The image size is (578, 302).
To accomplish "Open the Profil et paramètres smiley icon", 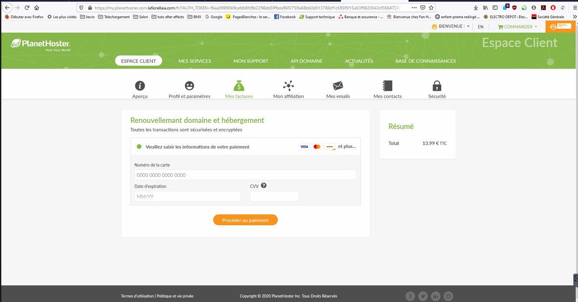I will point(189,86).
